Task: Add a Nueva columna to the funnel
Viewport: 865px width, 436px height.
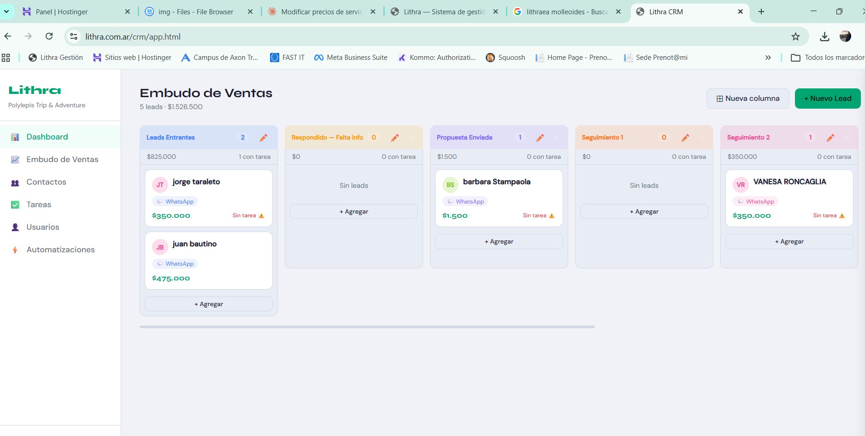Action: point(747,99)
